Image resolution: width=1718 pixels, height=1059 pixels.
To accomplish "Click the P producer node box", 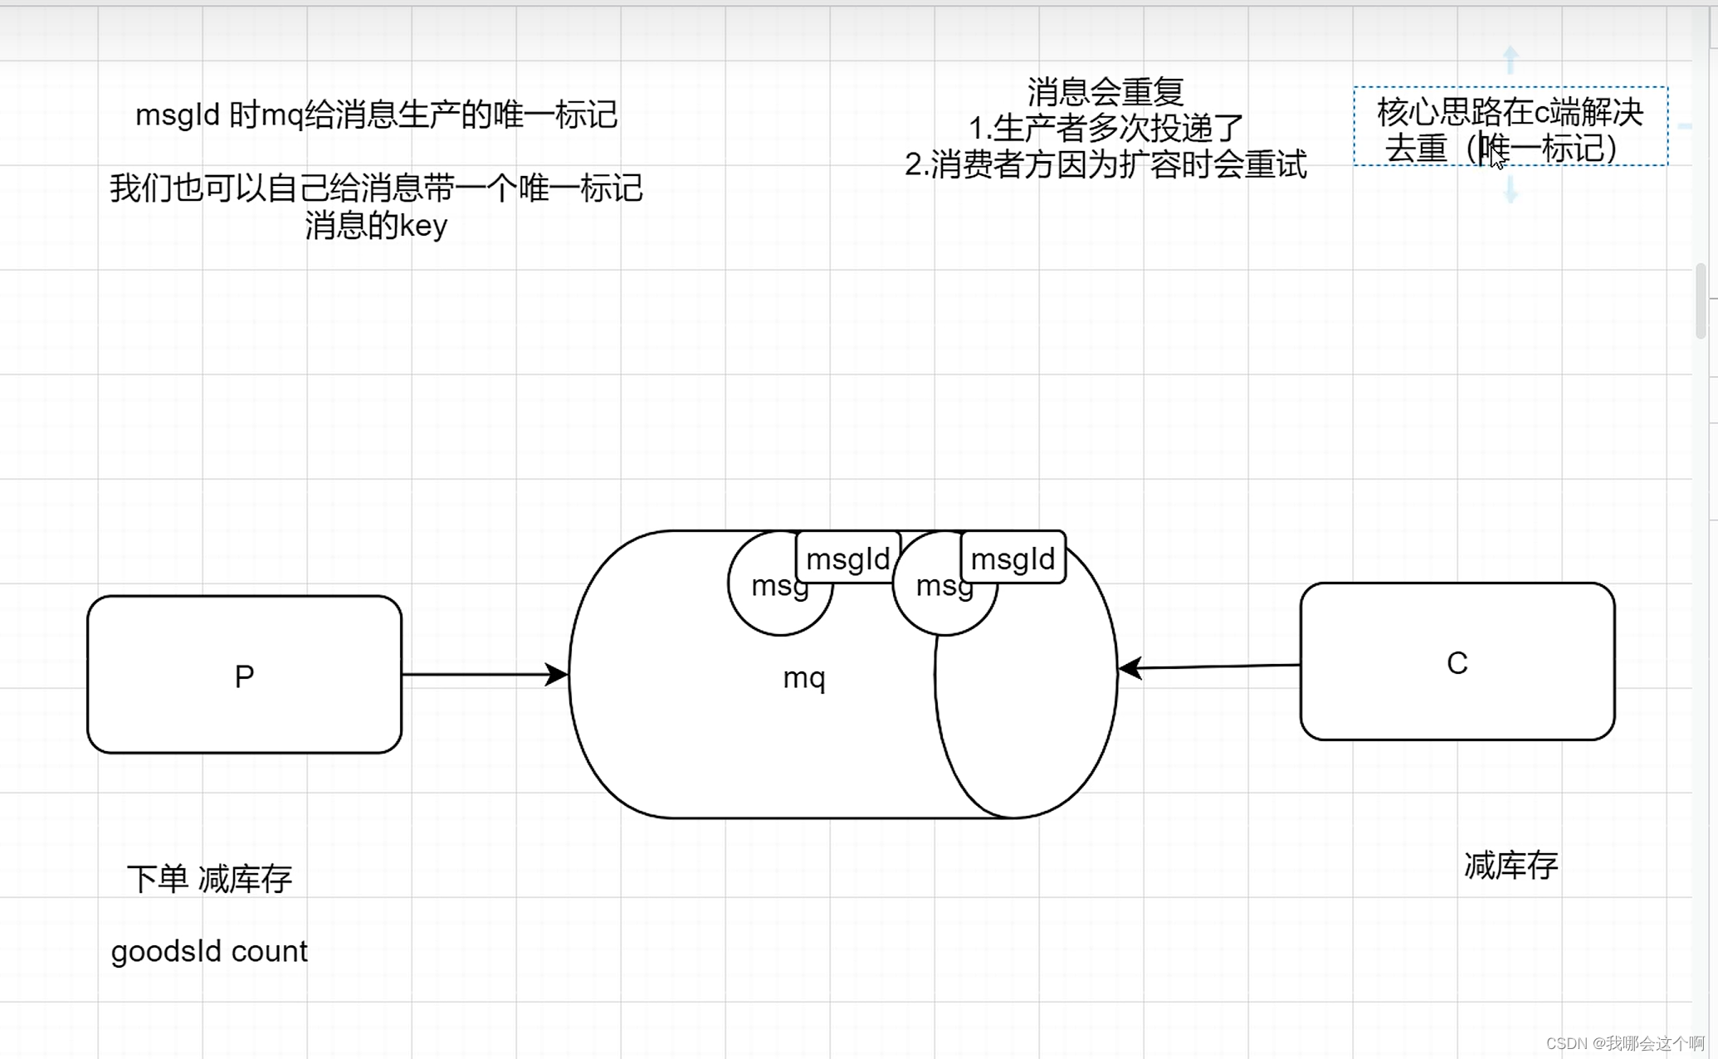I will pyautogui.click(x=246, y=675).
